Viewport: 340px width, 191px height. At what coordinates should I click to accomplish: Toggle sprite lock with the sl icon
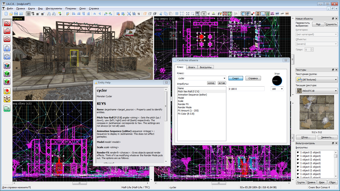(x=209, y=14)
